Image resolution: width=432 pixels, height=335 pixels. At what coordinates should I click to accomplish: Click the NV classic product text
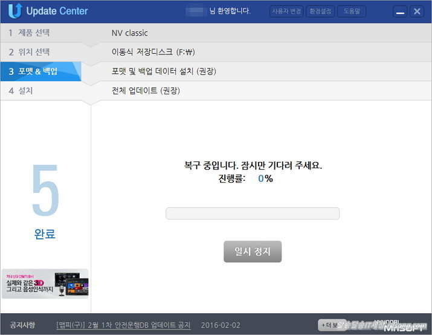(129, 33)
